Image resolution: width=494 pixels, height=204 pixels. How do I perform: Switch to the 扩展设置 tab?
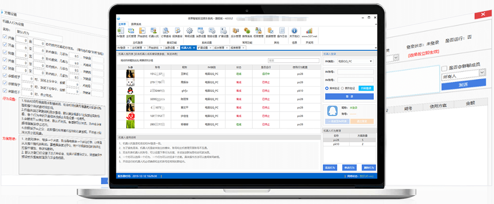(x=203, y=47)
